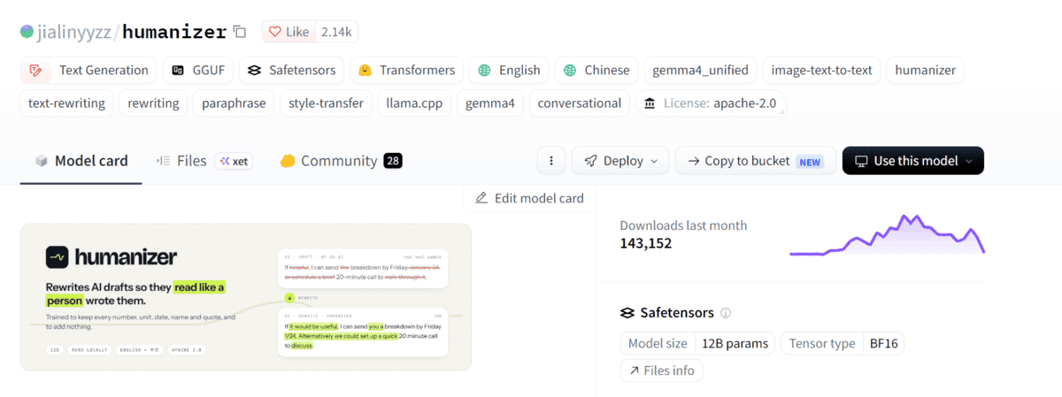Click the humanizer tag chip
1062x397 pixels.
tap(926, 70)
